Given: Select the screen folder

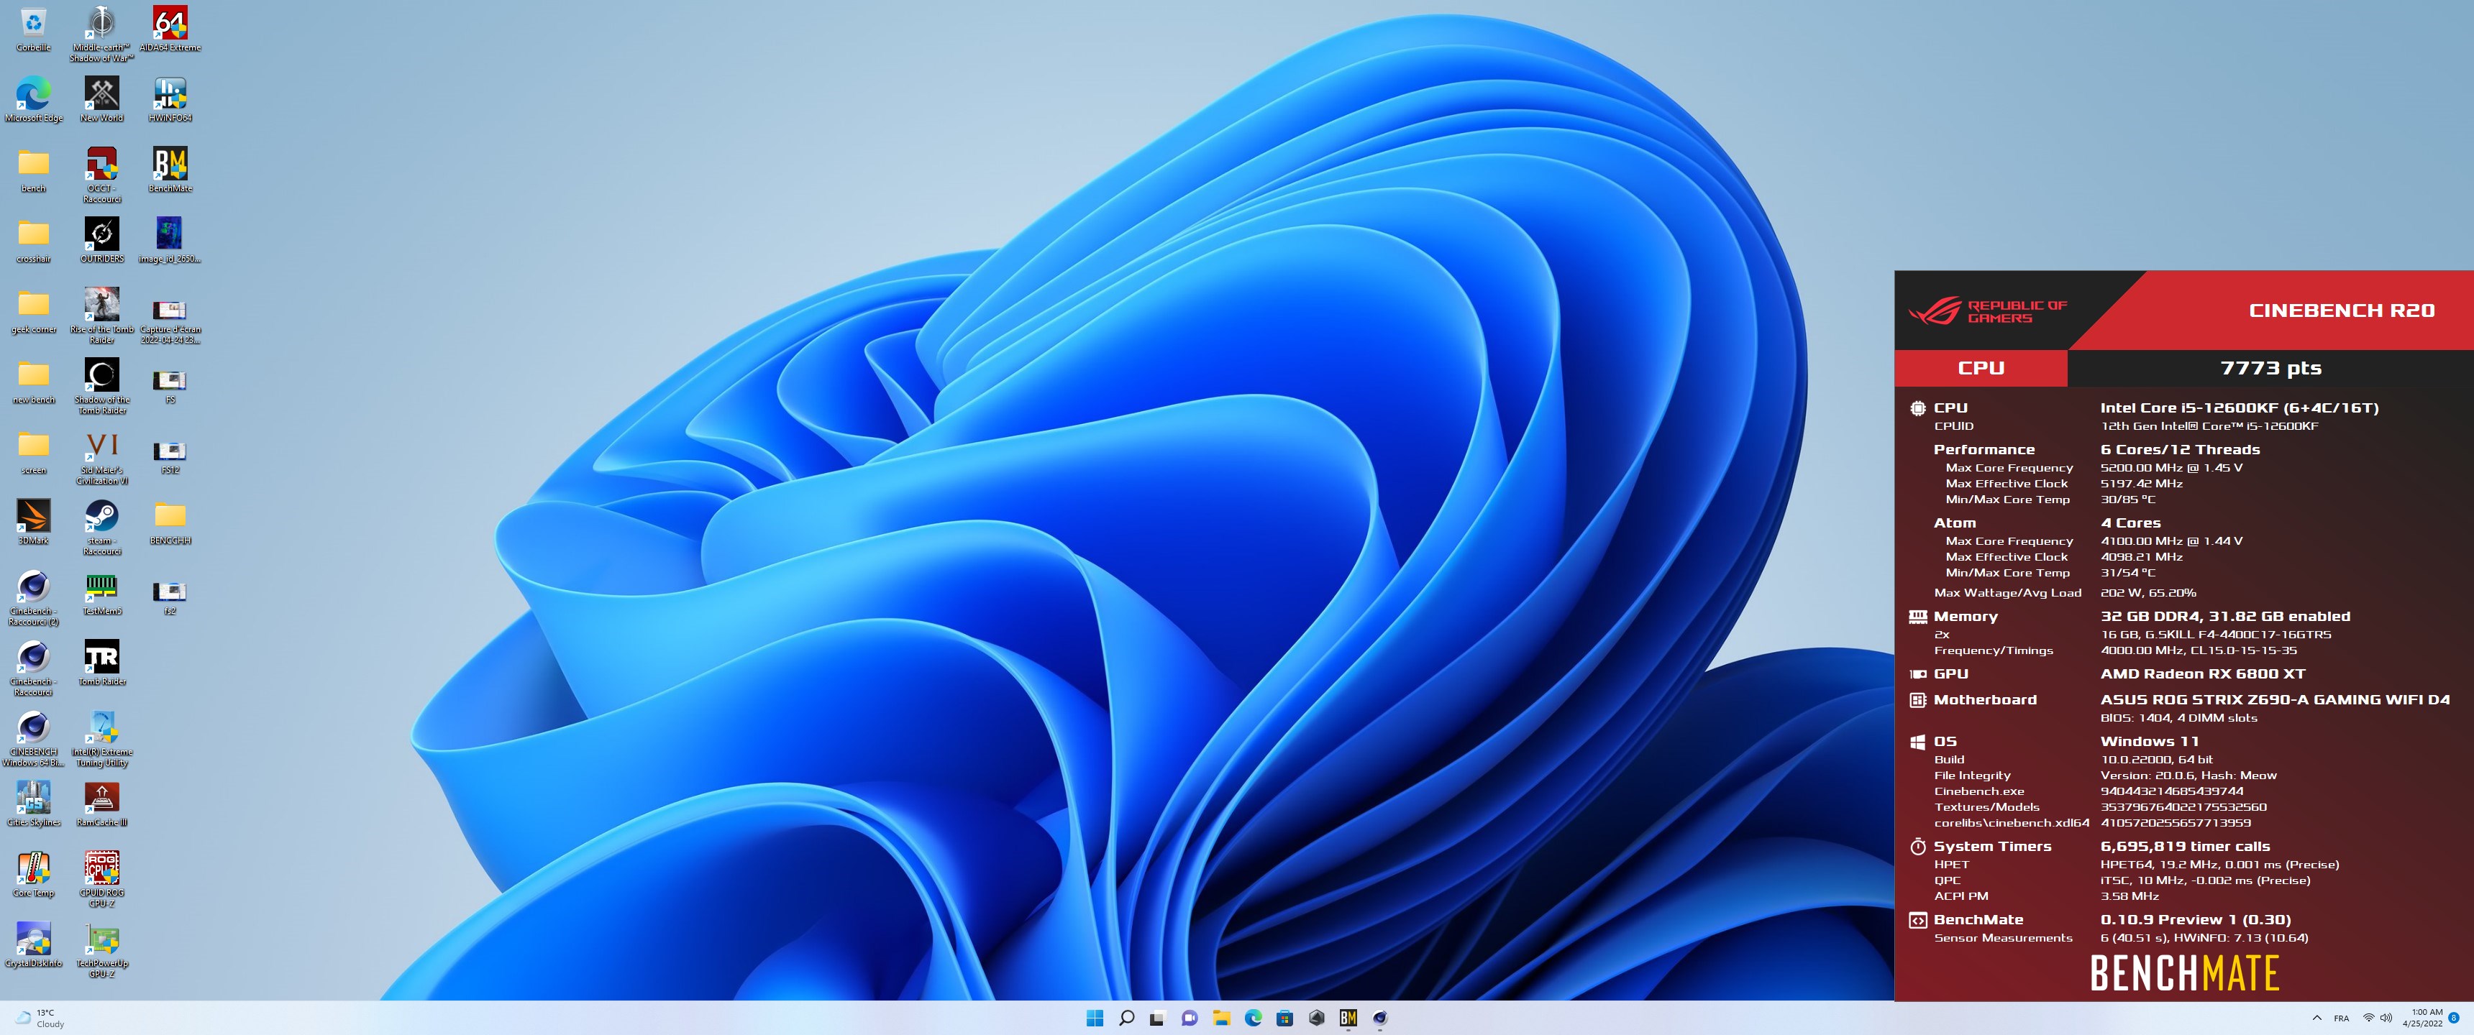Looking at the screenshot, I should coord(34,451).
